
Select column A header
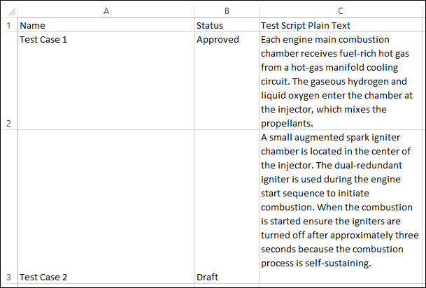coord(106,11)
